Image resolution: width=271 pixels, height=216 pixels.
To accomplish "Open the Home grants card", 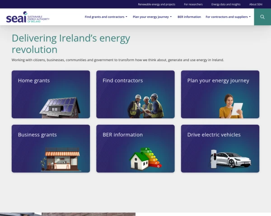I will (51, 94).
